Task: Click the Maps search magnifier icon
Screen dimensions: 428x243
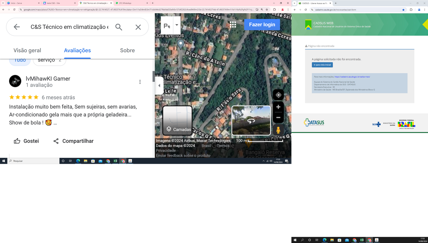Action: pos(119,27)
